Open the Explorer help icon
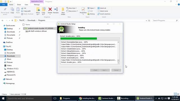 coord(179,4)
